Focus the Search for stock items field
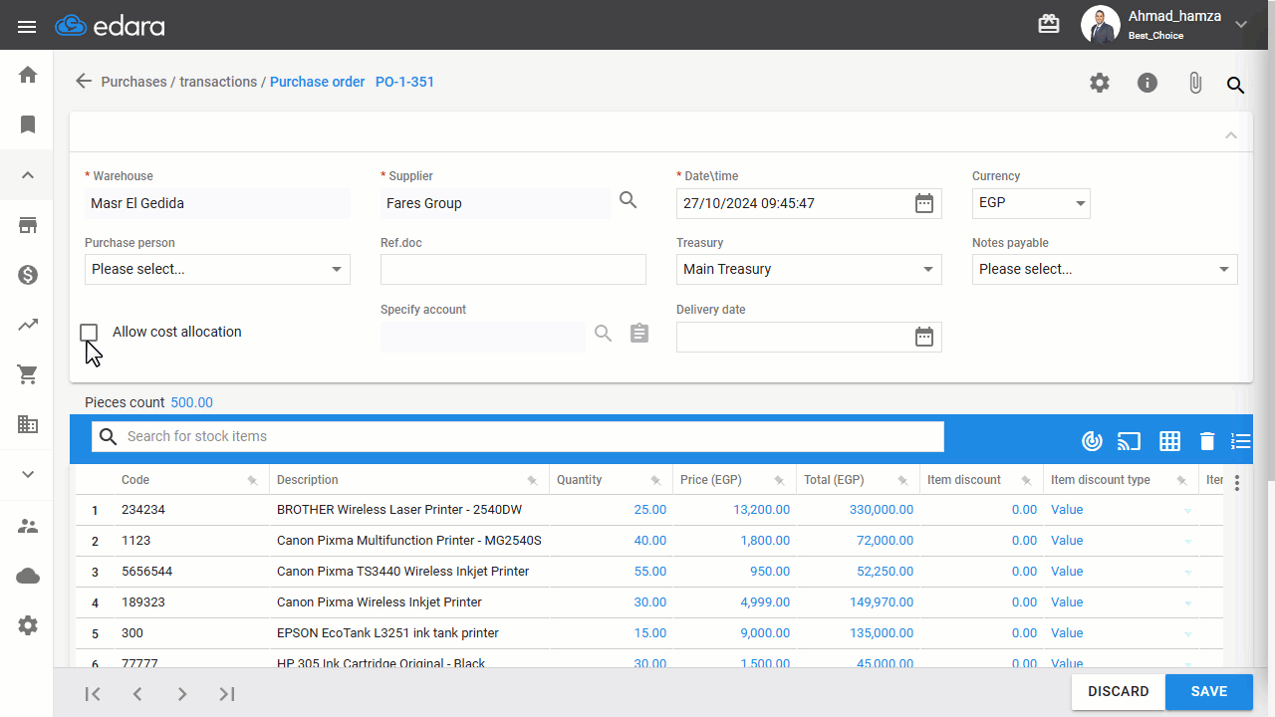This screenshot has width=1275, height=717. coord(518,437)
